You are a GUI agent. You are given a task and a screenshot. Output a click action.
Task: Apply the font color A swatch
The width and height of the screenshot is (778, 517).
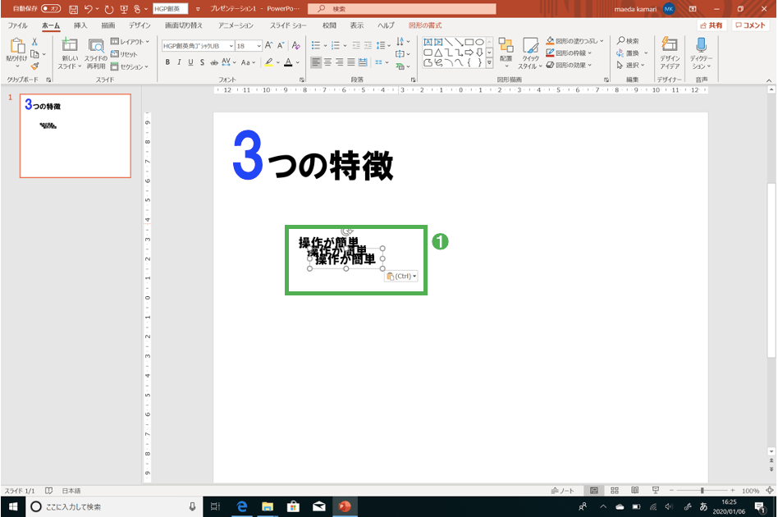pyautogui.click(x=288, y=62)
